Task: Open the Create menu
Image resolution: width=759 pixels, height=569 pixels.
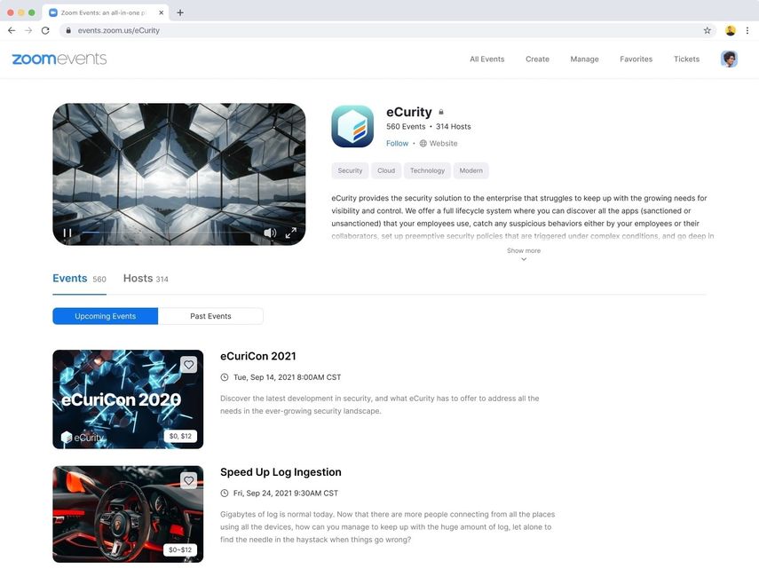Action: click(536, 59)
